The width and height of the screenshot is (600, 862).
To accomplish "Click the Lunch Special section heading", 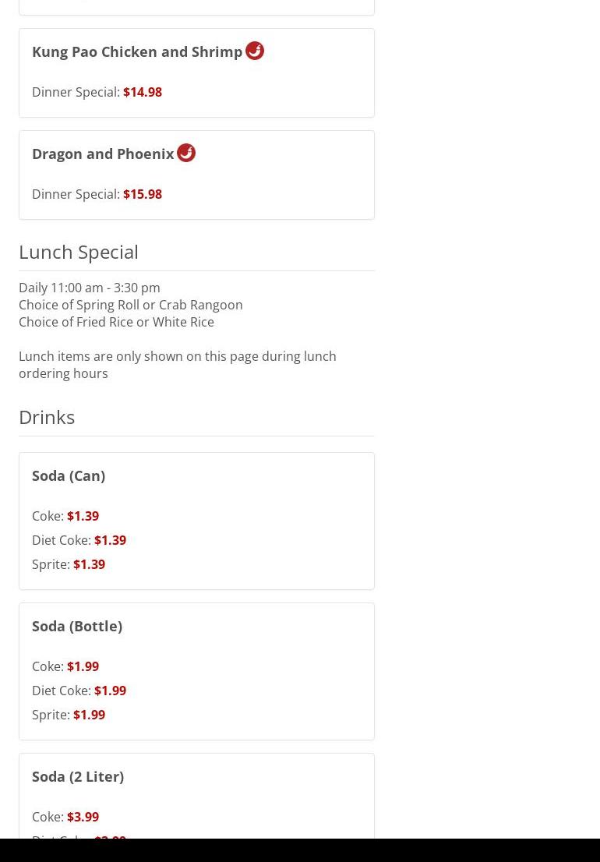I will [x=79, y=253].
